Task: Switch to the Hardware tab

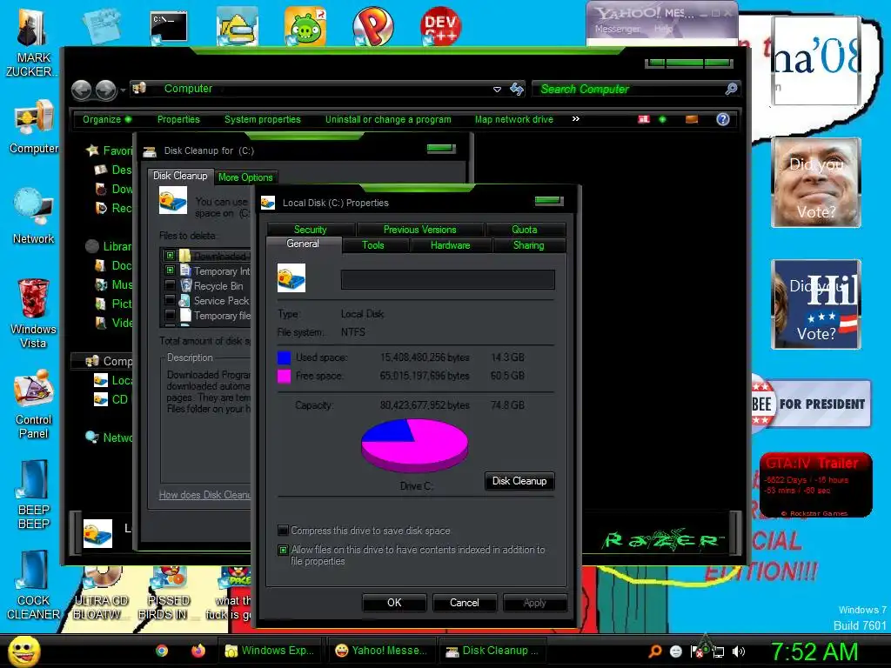Action: coord(450,245)
